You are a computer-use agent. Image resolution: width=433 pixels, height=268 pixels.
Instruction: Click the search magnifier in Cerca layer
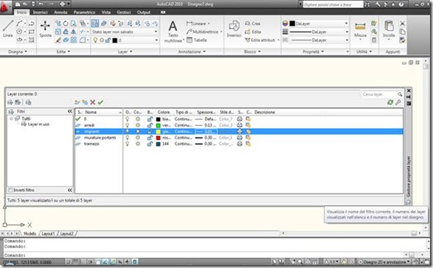pos(400,94)
